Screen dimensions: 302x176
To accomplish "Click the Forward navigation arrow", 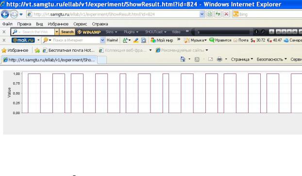I will pyautogui.click(x=14, y=15).
